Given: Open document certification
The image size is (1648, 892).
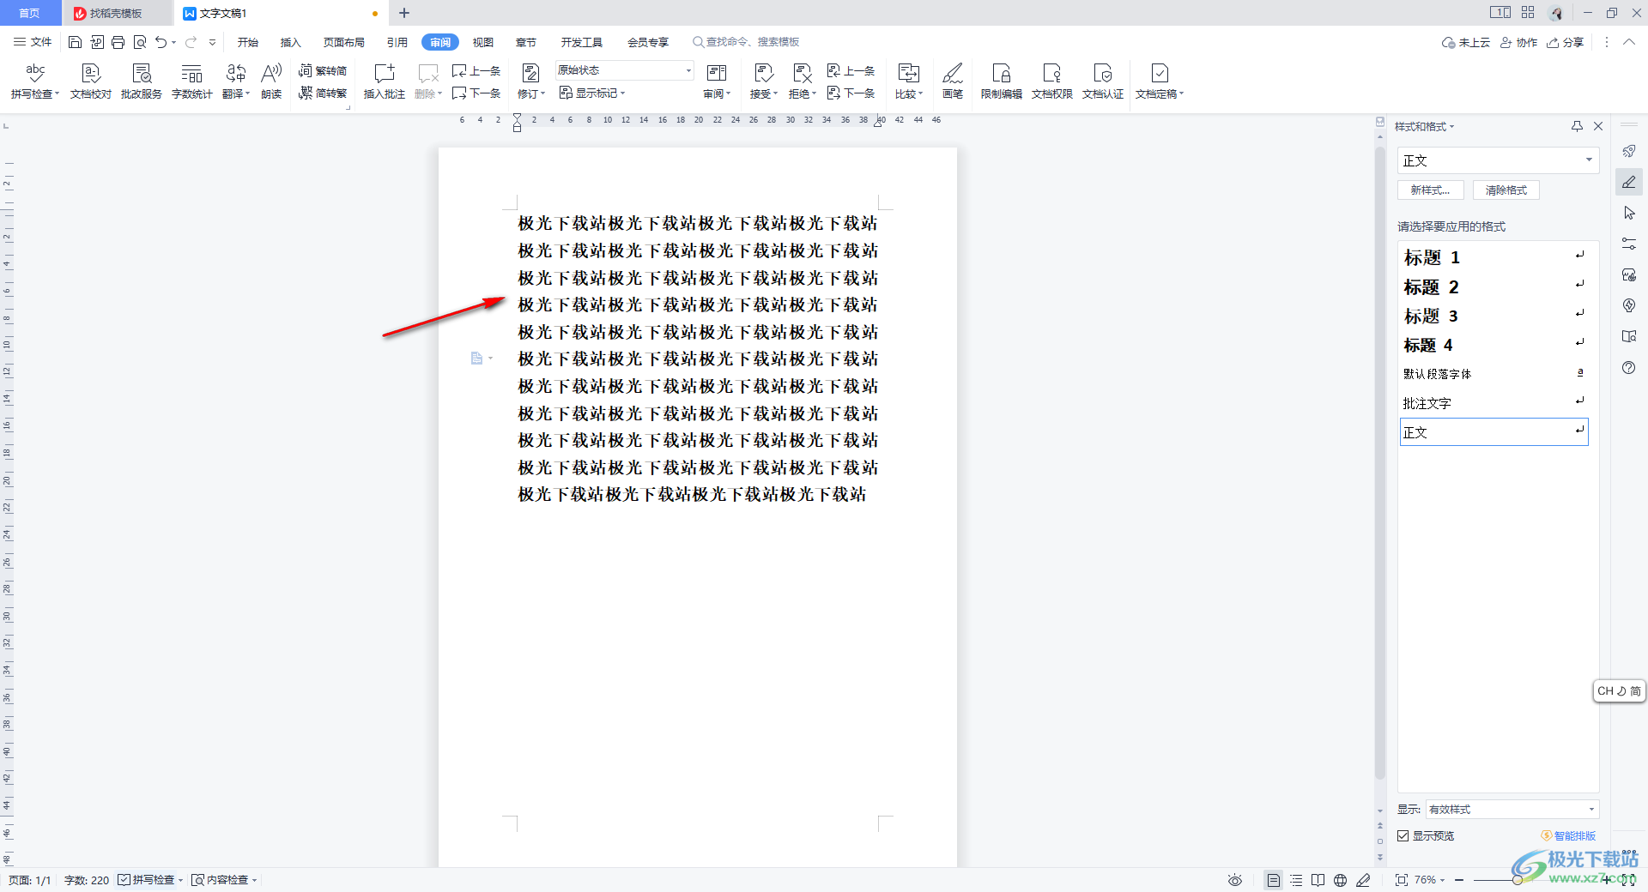Looking at the screenshot, I should pos(1103,81).
